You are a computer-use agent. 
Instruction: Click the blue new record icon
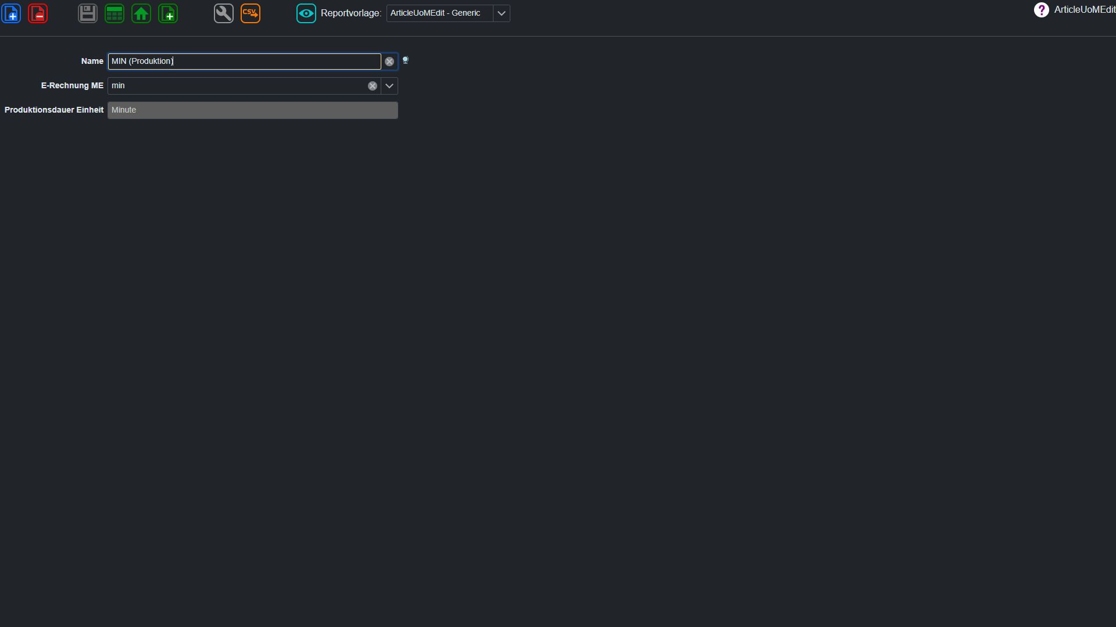11,13
